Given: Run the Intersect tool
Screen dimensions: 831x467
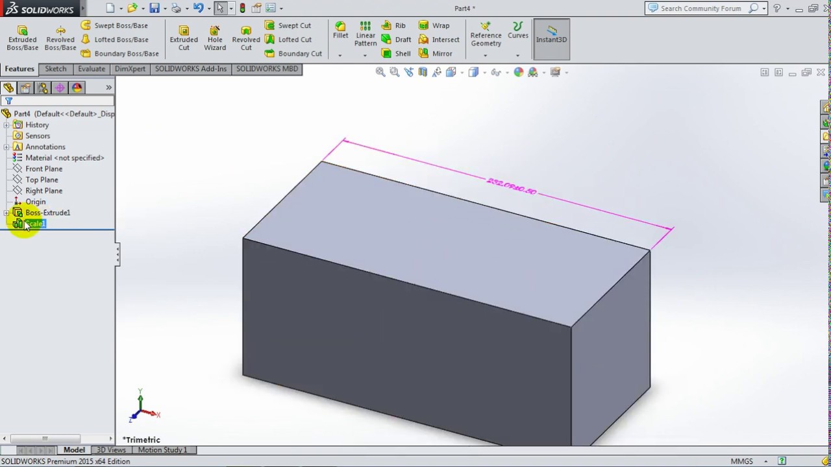Looking at the screenshot, I should pyautogui.click(x=439, y=40).
